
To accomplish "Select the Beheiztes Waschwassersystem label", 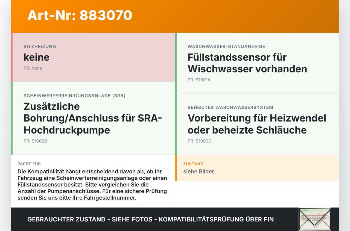I will pyautogui.click(x=231, y=108).
